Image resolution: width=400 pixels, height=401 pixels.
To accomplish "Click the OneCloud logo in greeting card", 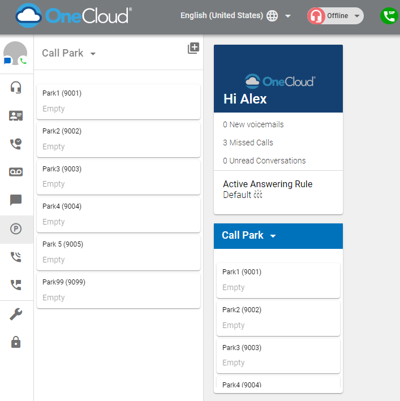I will click(280, 81).
